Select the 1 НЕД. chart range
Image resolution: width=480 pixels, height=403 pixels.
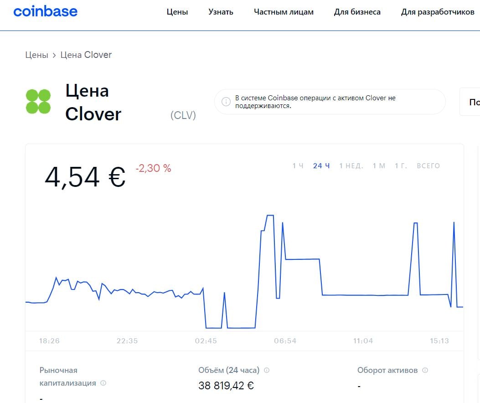pos(351,166)
